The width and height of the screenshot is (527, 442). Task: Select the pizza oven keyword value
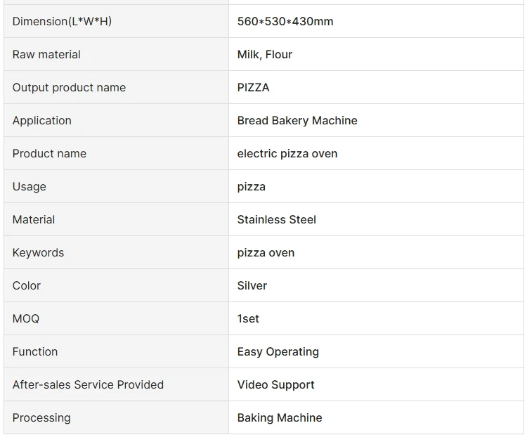tap(266, 253)
